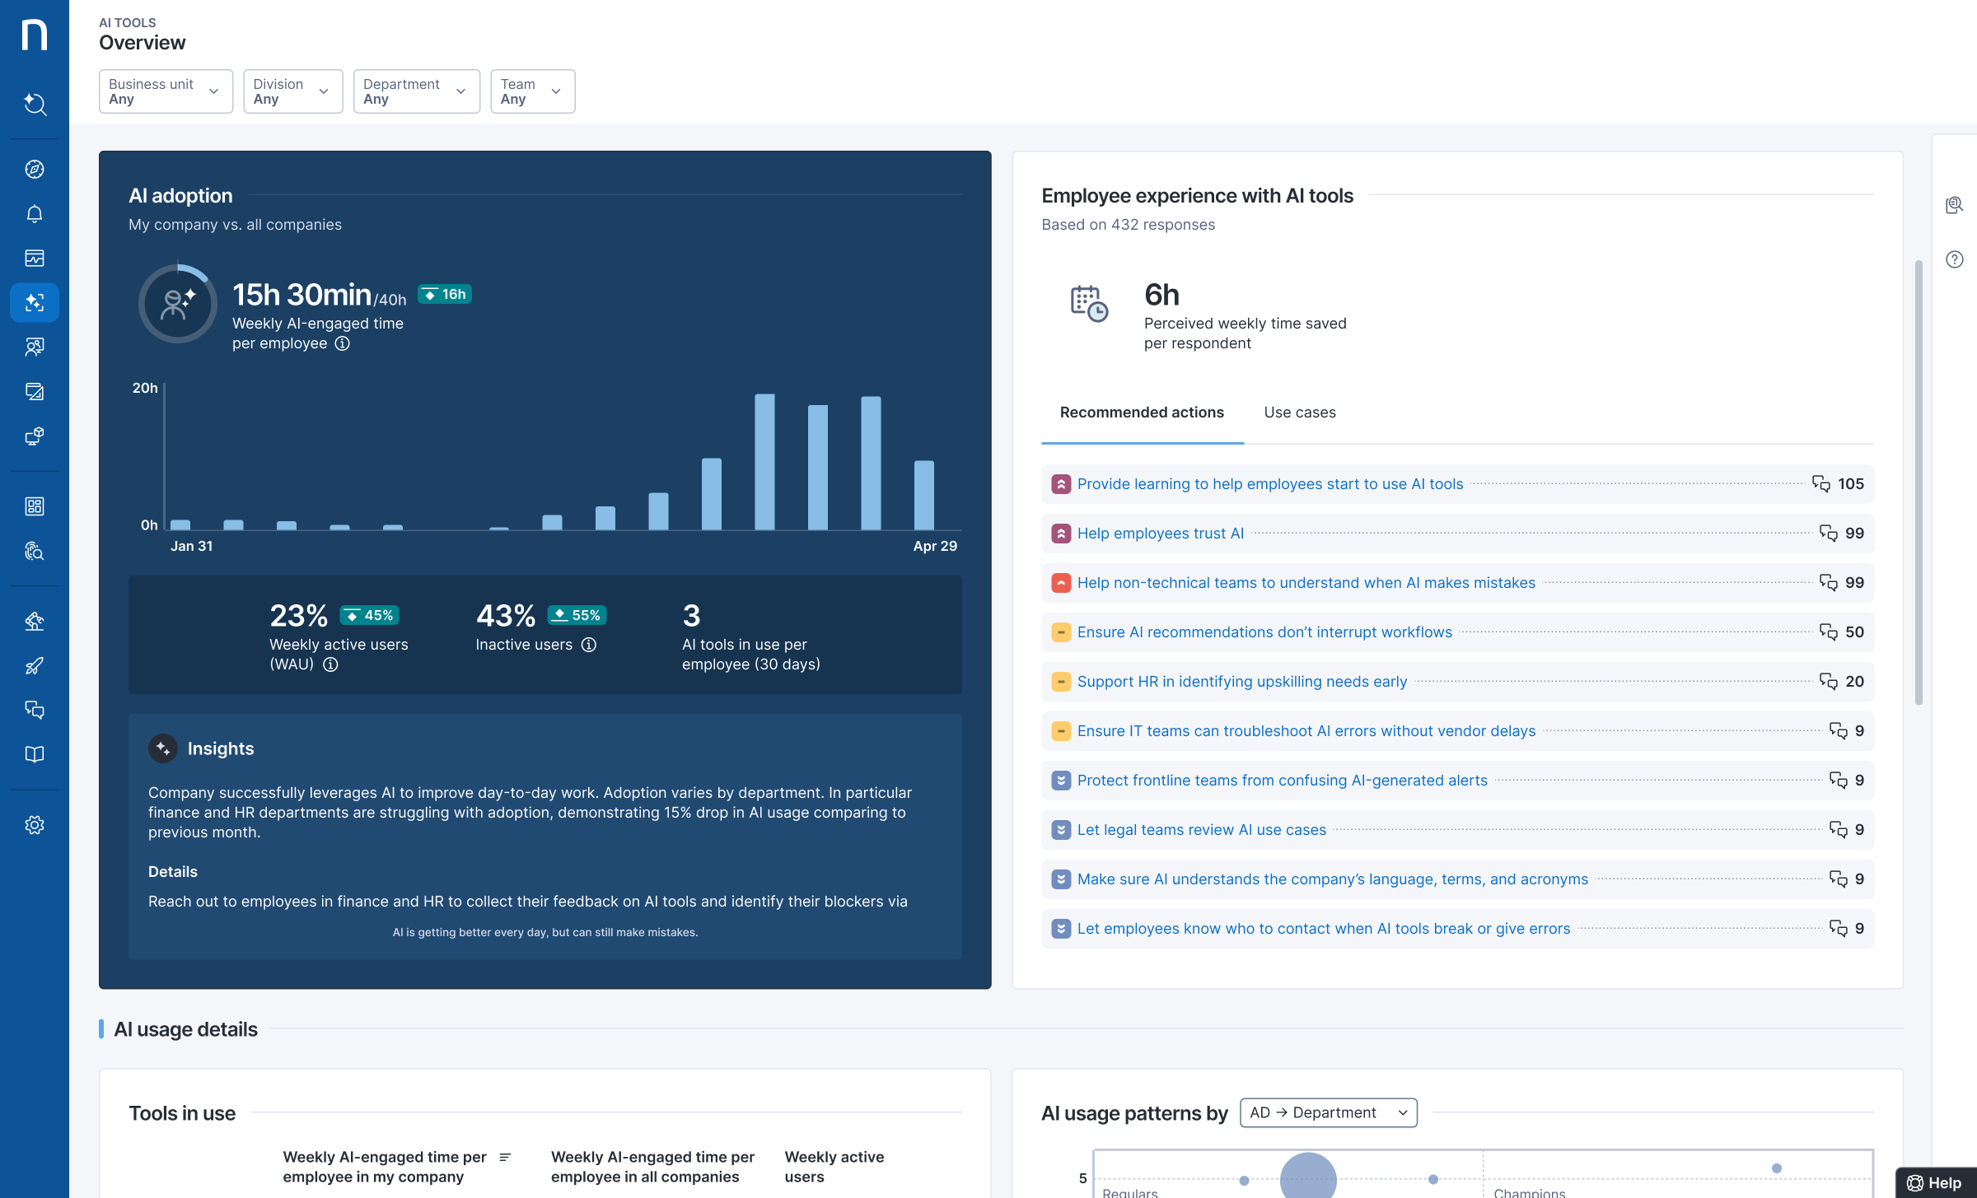Image resolution: width=1977 pixels, height=1198 pixels.
Task: Select the Recommended actions tab
Action: pos(1142,413)
